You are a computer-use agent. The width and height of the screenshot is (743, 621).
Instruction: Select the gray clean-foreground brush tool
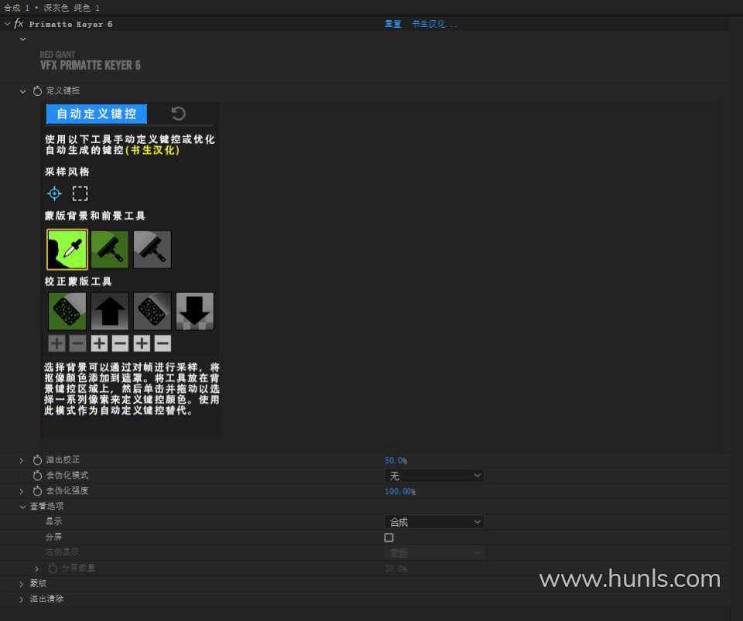152,250
